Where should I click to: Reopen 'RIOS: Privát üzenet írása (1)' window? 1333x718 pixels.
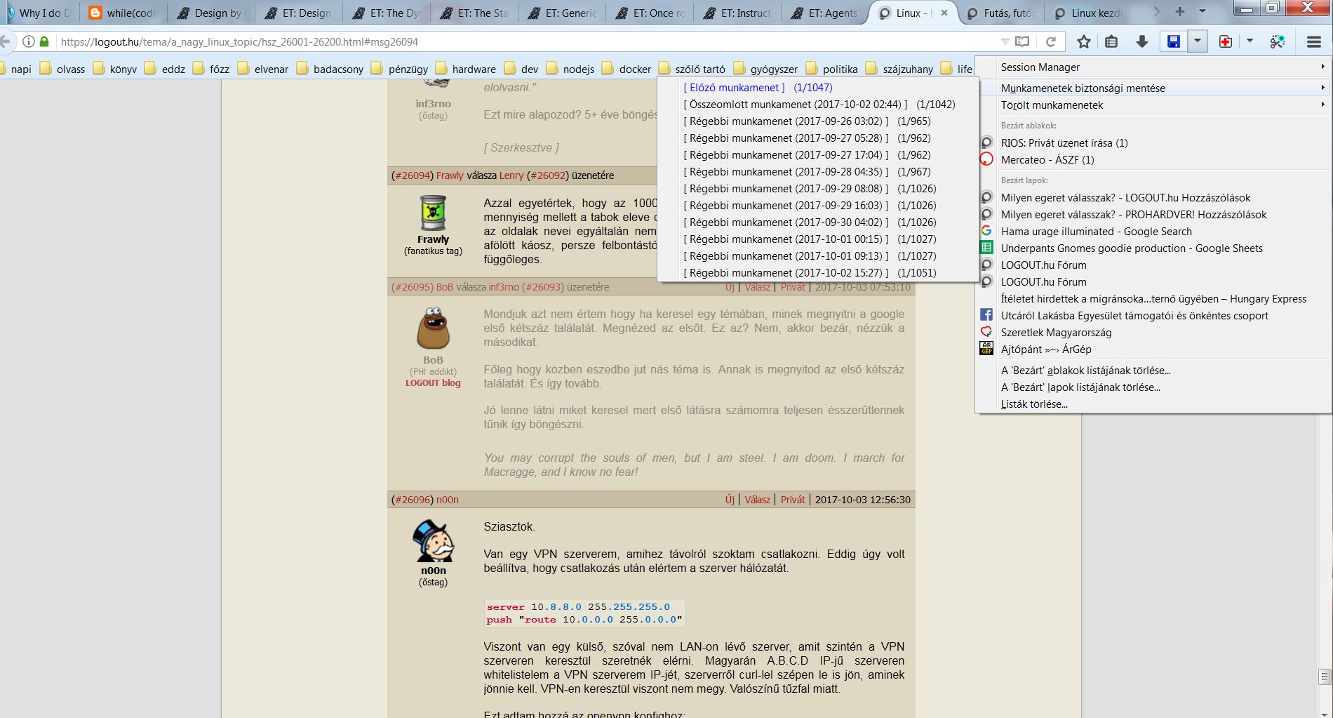[1153, 143]
